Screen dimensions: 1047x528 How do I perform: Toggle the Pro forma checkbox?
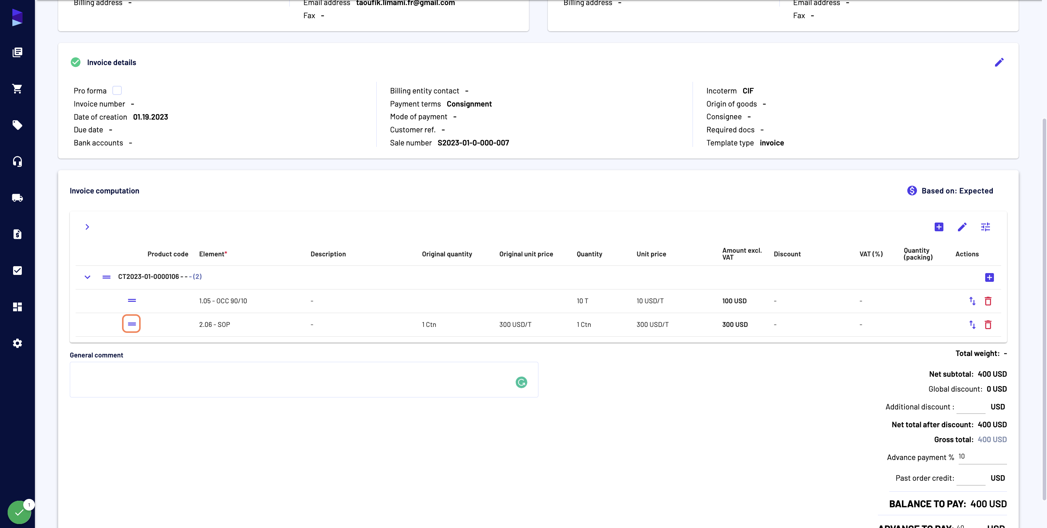pyautogui.click(x=117, y=90)
